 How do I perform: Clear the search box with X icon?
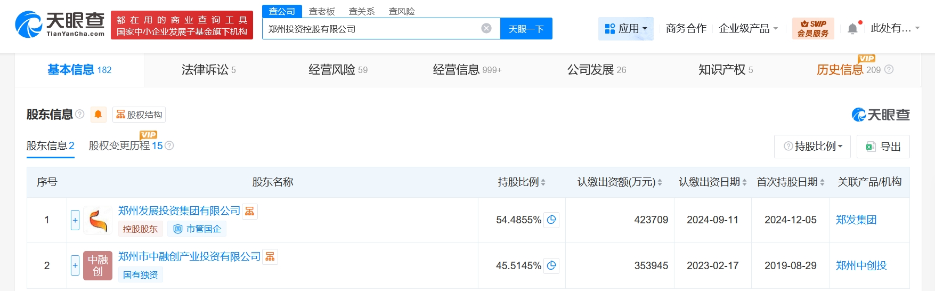[x=486, y=29]
